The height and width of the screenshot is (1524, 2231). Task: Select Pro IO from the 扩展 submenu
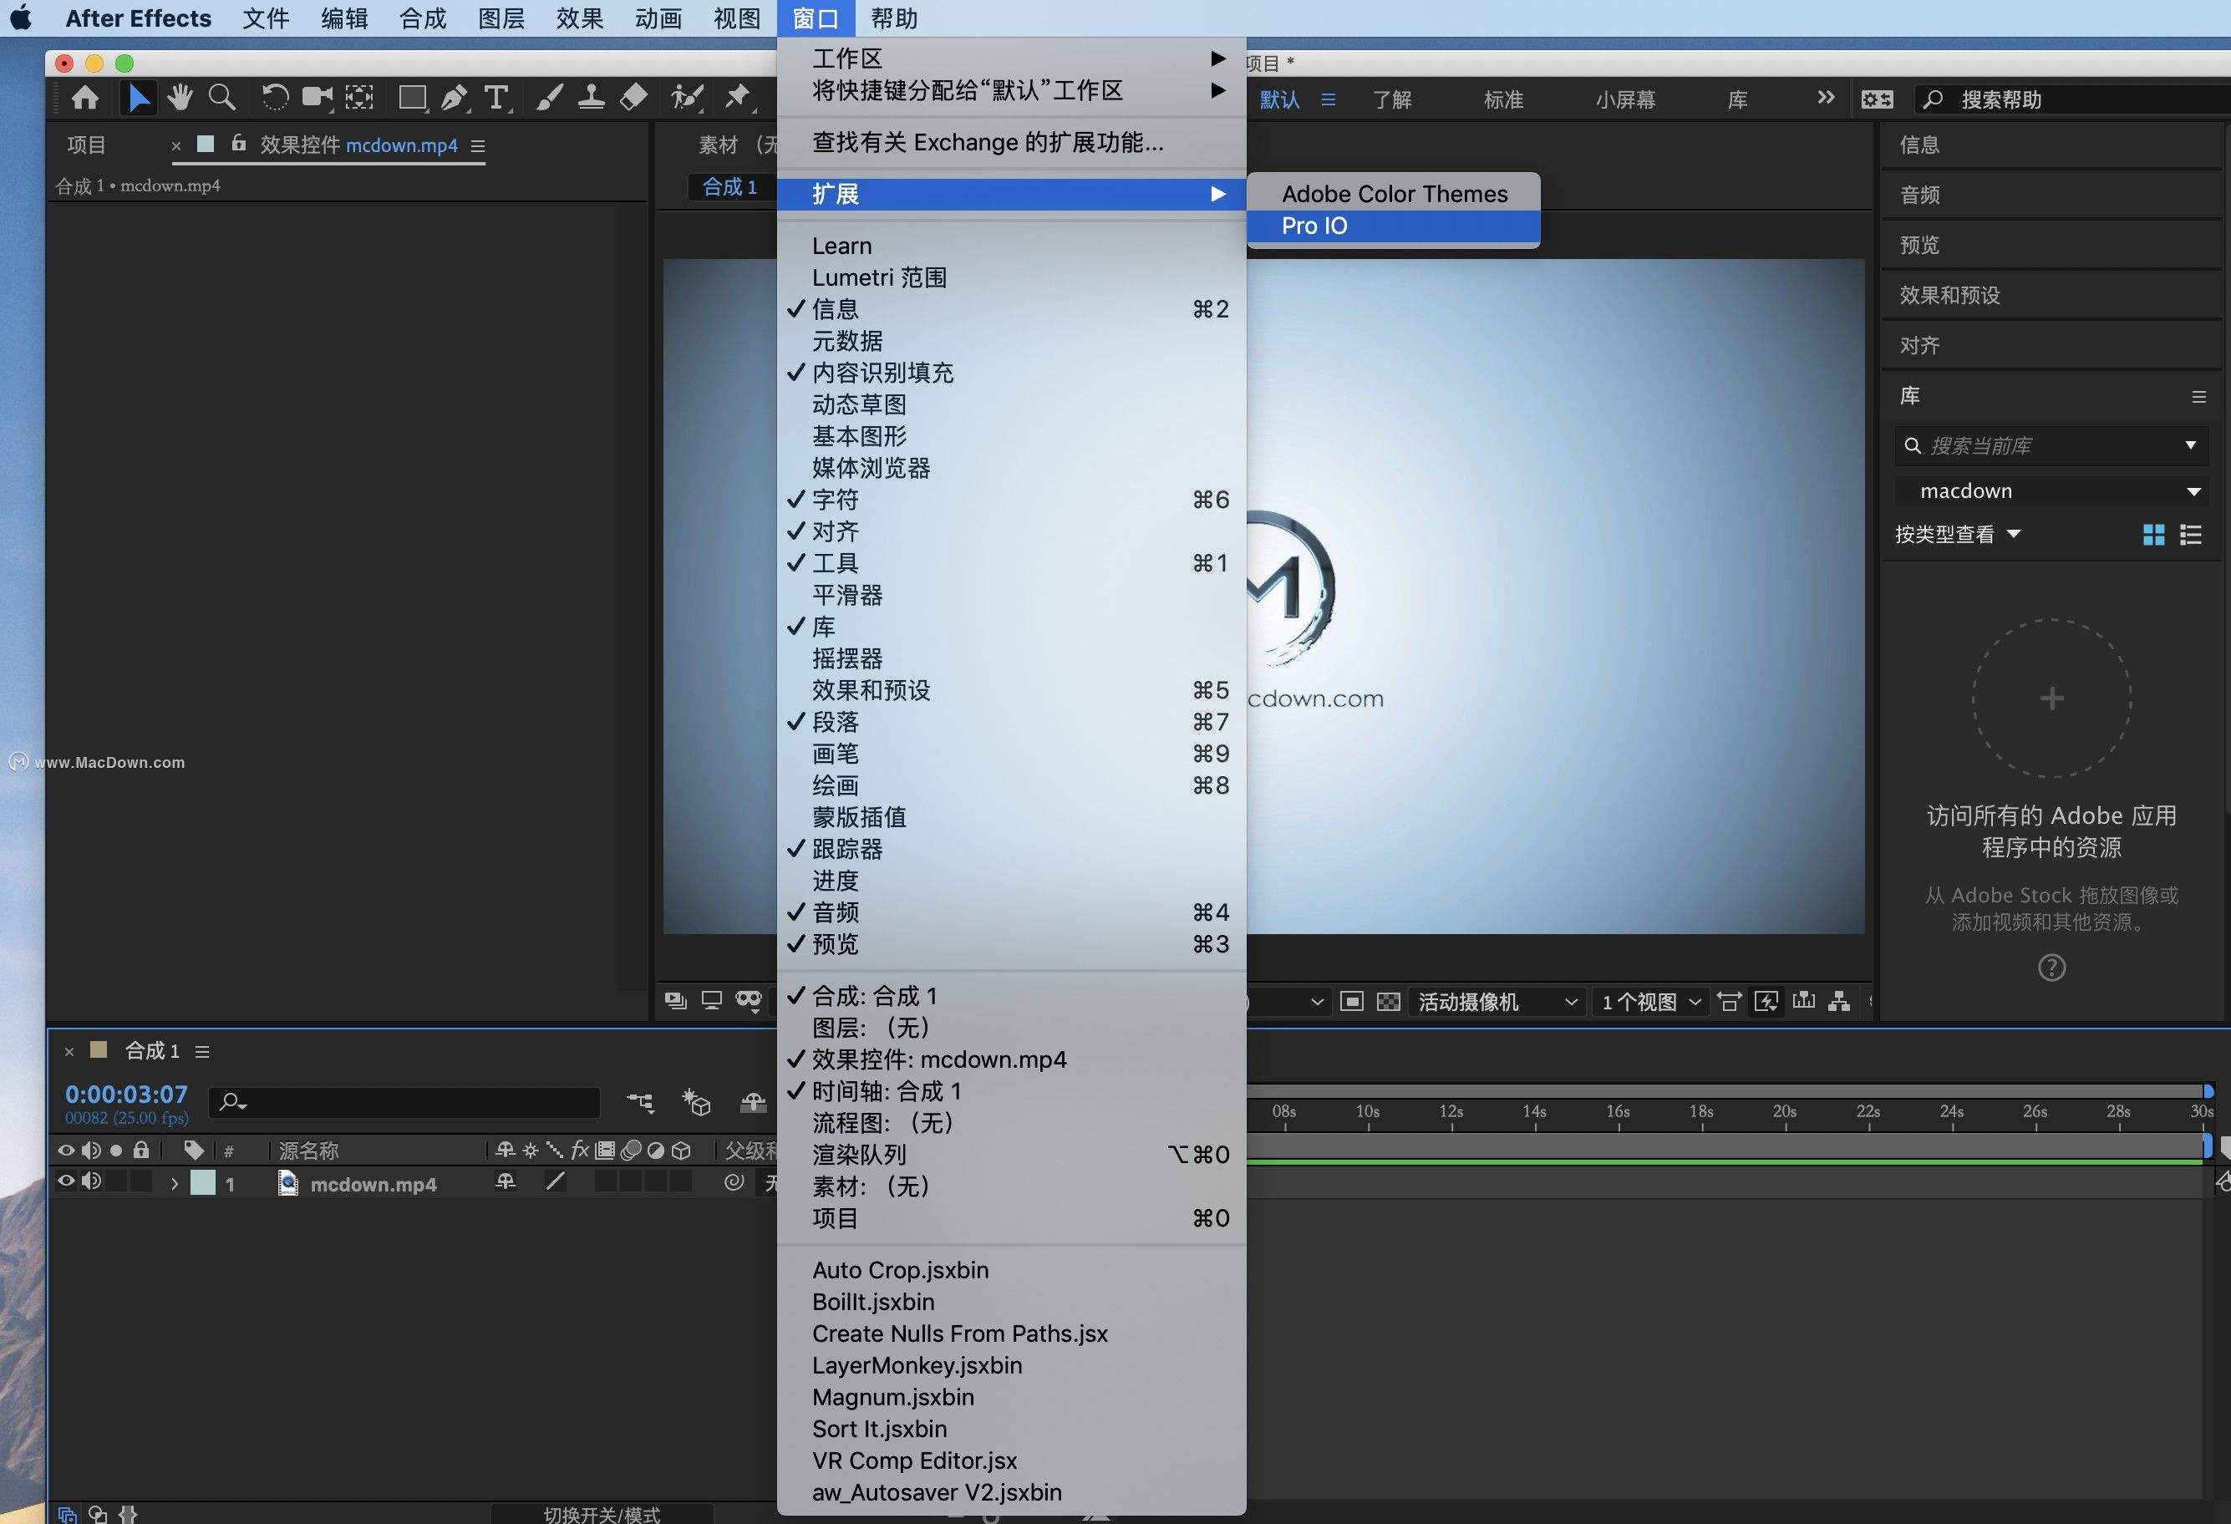(1314, 226)
